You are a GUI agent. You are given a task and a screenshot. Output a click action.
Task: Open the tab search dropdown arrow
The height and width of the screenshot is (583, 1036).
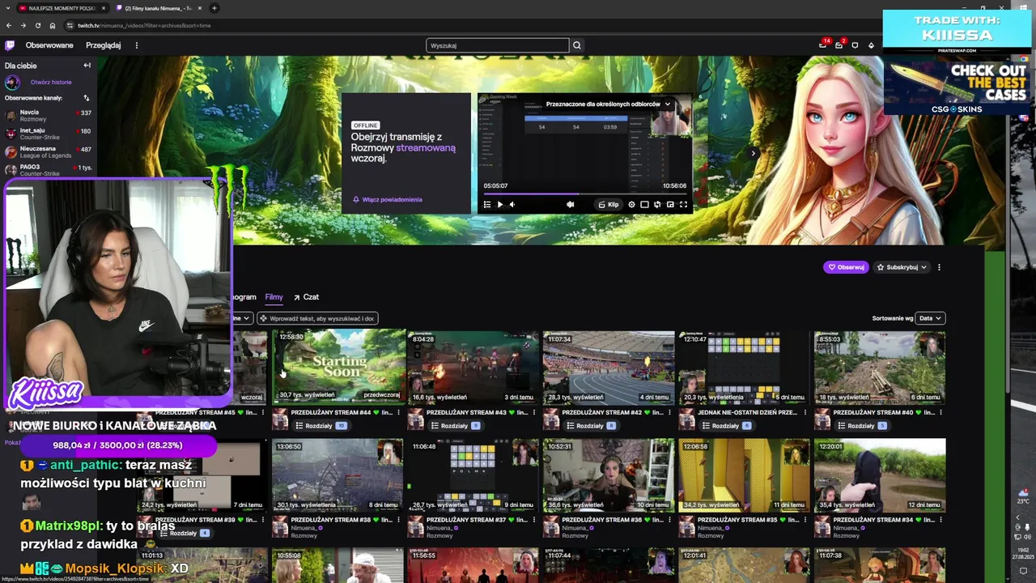click(x=8, y=8)
